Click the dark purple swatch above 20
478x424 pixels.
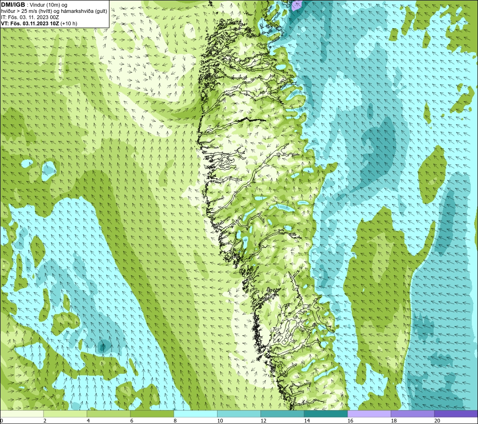(456, 413)
